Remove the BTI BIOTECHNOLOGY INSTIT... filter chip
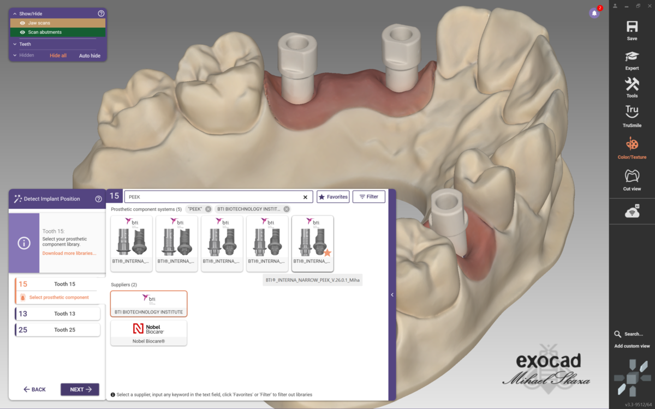Viewport: 655px width, 409px height. (x=287, y=209)
